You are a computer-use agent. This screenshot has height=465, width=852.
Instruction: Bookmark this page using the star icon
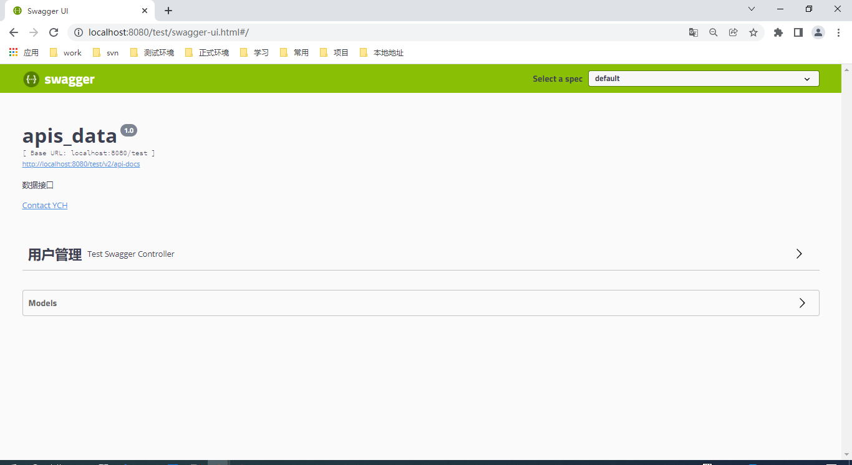point(753,32)
